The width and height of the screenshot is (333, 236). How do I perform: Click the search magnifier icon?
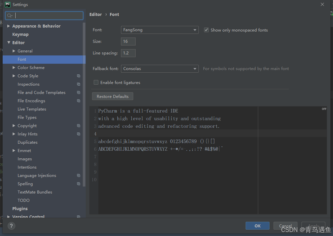point(10,16)
